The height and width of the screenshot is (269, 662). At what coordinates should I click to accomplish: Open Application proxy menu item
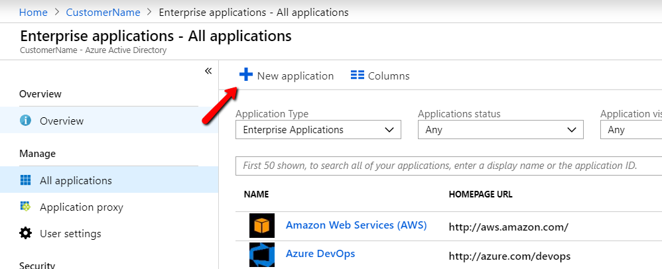click(82, 207)
